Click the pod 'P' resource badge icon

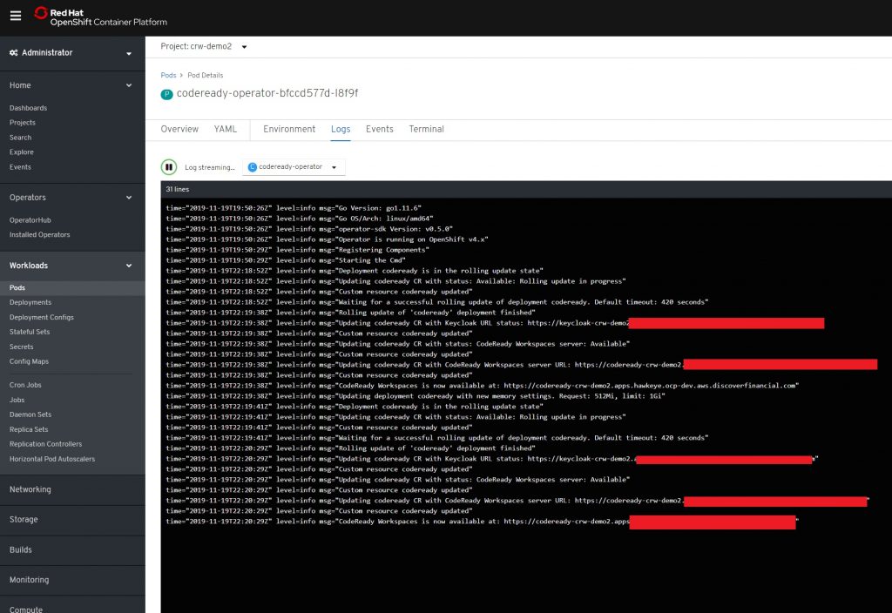pyautogui.click(x=167, y=94)
